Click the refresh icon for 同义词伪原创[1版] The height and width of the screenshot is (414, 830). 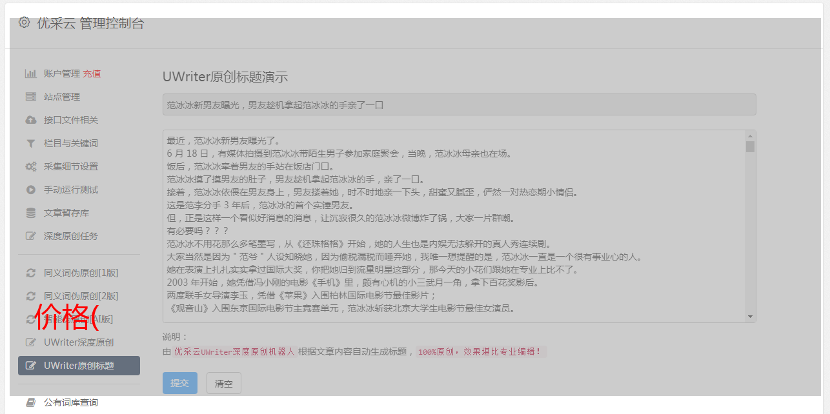(x=30, y=273)
